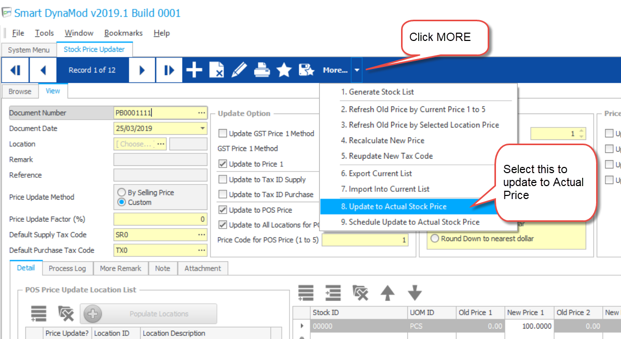The width and height of the screenshot is (621, 339).
Task: Toggle Update to All Locations checkbox
Action: click(x=223, y=224)
